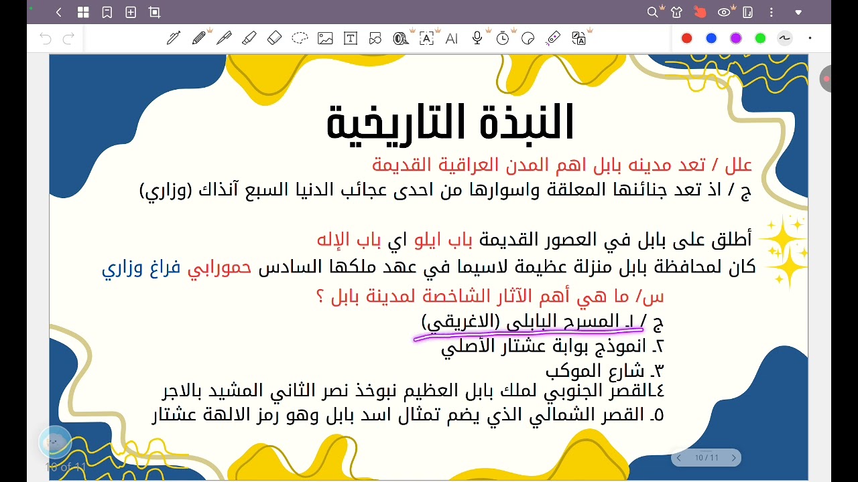Image resolution: width=858 pixels, height=482 pixels.
Task: Open the wavy stroke style selector
Action: (x=784, y=38)
